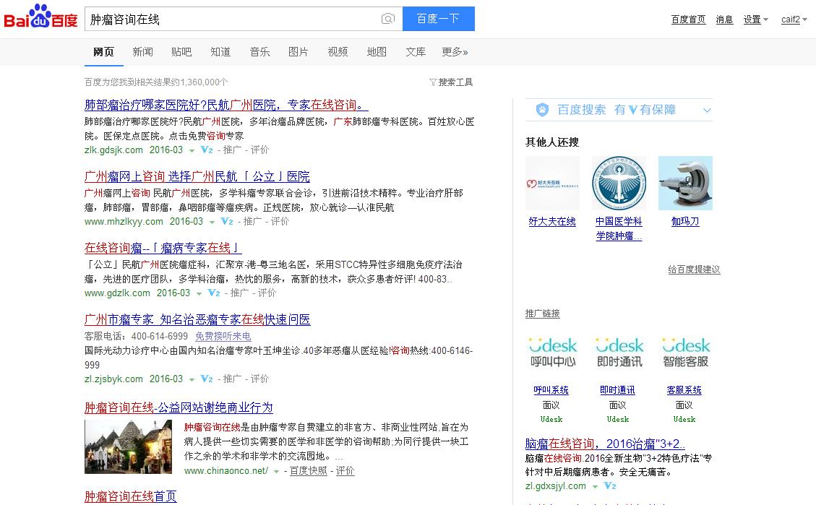Show more categories via 更多»
816x505 pixels.
pos(455,51)
